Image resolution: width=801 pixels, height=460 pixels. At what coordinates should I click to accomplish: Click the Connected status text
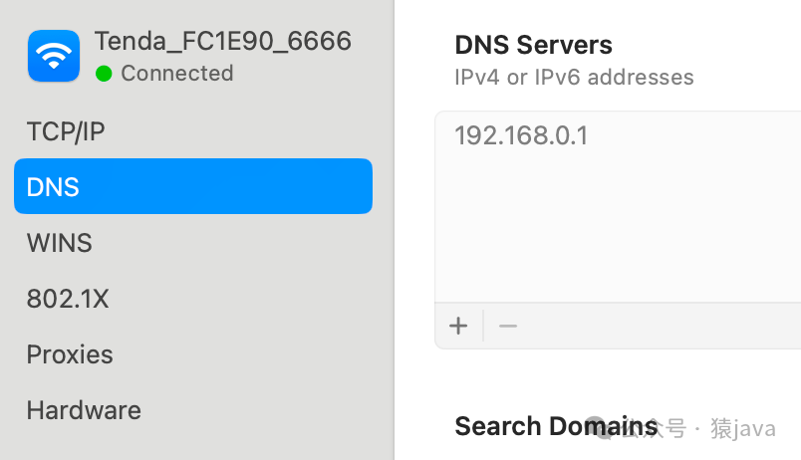click(176, 74)
